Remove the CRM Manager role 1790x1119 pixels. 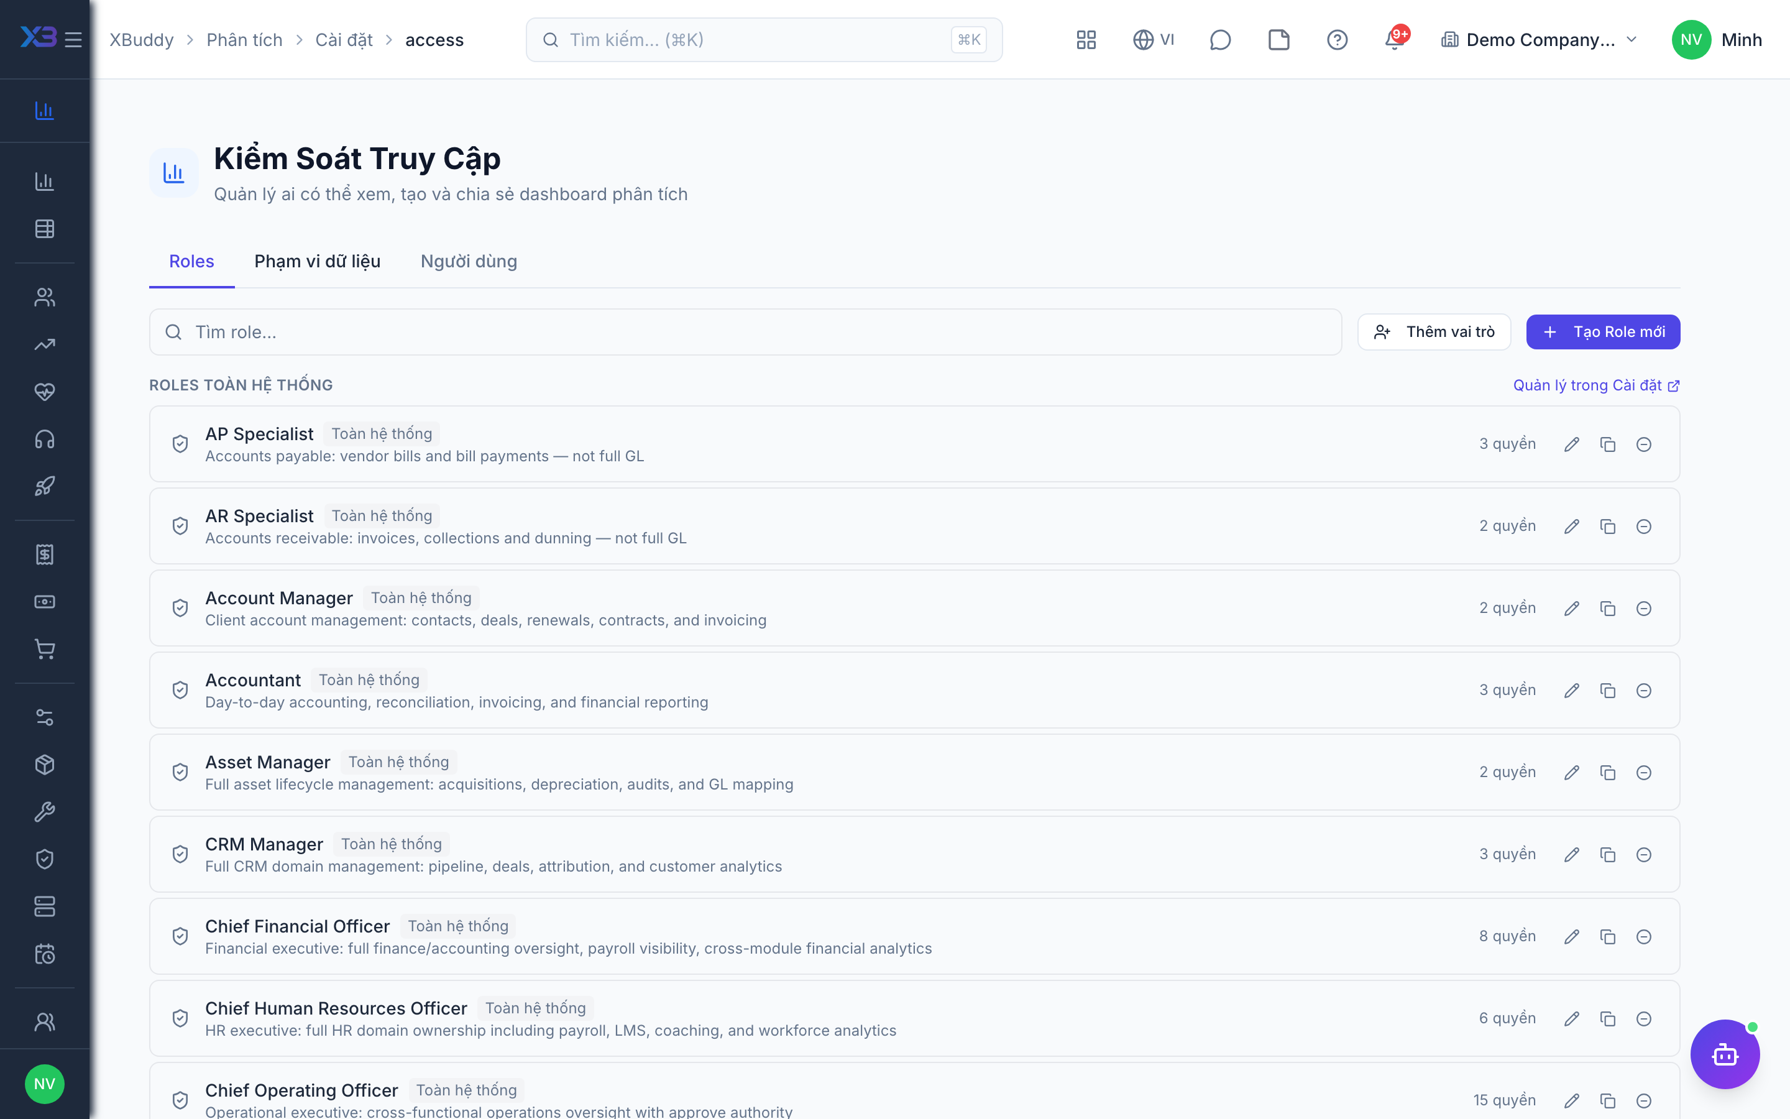[1643, 855]
